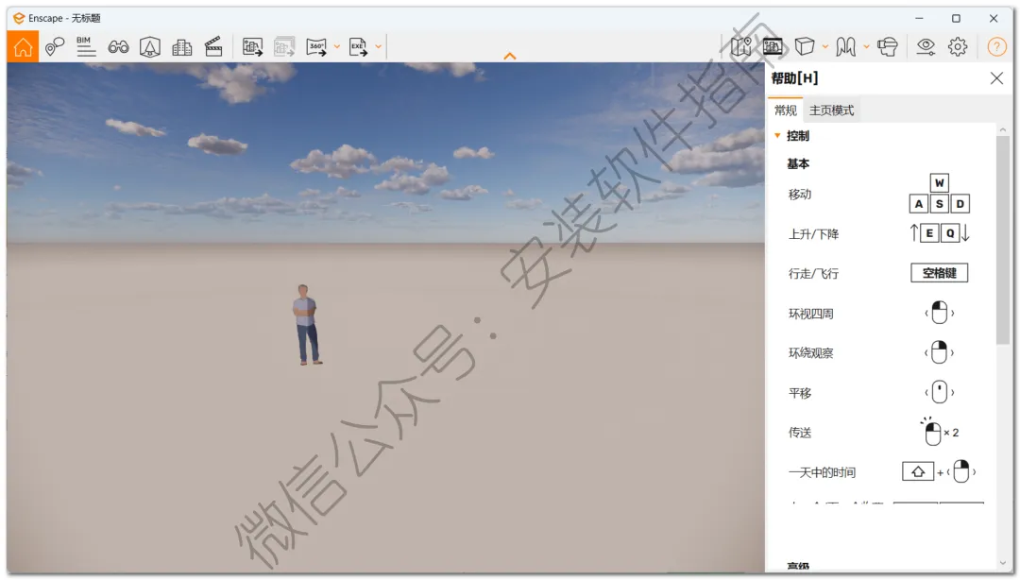The width and height of the screenshot is (1020, 580).
Task: Collapse toolbar with orange up chevron
Action: [x=510, y=56]
